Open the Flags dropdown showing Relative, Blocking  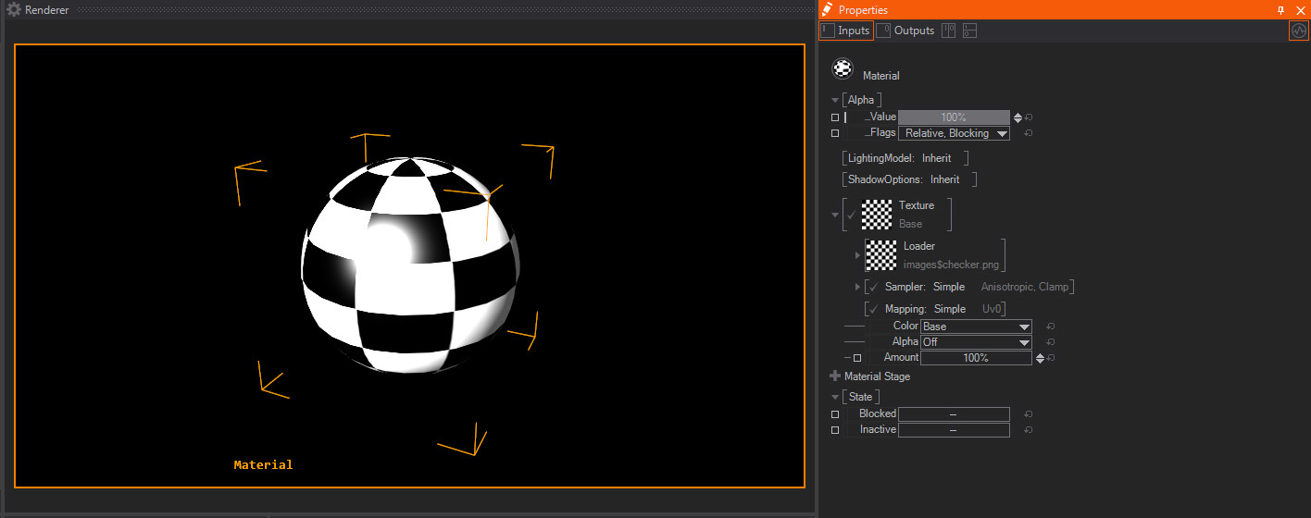pos(954,133)
